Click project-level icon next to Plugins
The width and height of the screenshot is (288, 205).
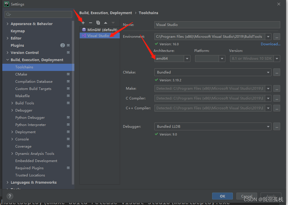pyautogui.click(x=68, y=45)
